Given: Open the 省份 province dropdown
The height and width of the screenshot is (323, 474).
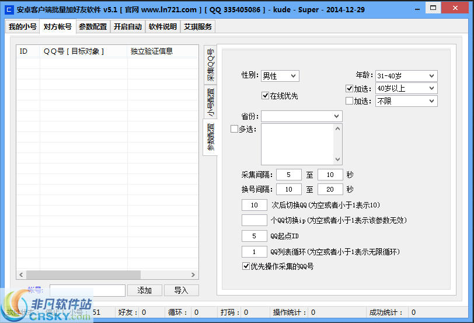Looking at the screenshot, I should (301, 116).
